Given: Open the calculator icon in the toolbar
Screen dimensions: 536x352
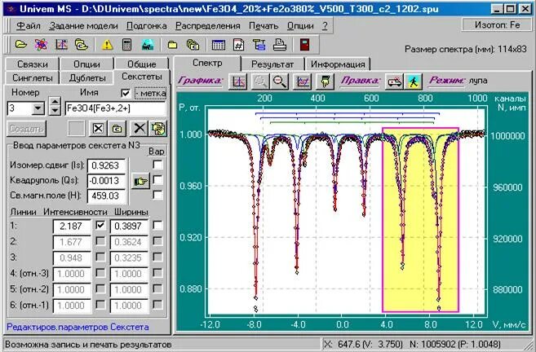Looking at the screenshot, I should click(x=126, y=44).
